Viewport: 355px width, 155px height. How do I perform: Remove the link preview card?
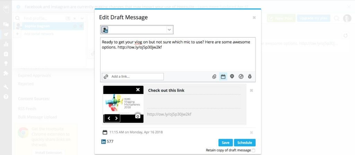(251, 91)
